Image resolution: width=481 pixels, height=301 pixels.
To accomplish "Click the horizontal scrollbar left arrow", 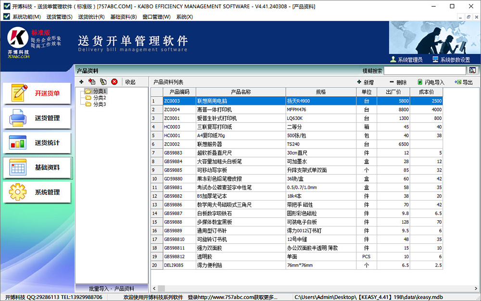I will click(x=154, y=288).
